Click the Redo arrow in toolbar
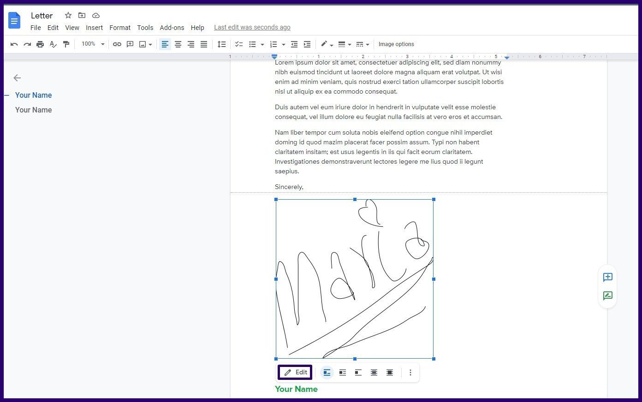The image size is (642, 402). click(27, 44)
